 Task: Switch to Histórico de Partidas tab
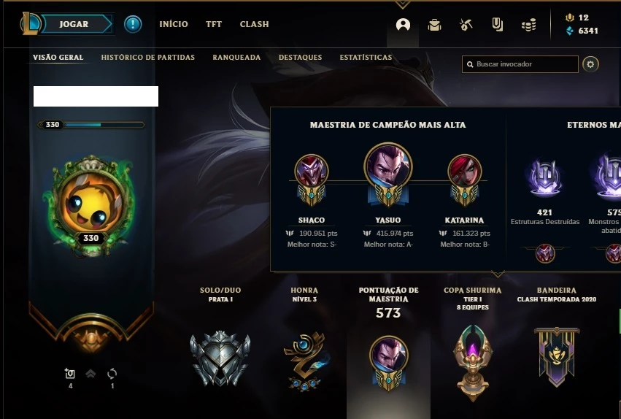click(147, 58)
